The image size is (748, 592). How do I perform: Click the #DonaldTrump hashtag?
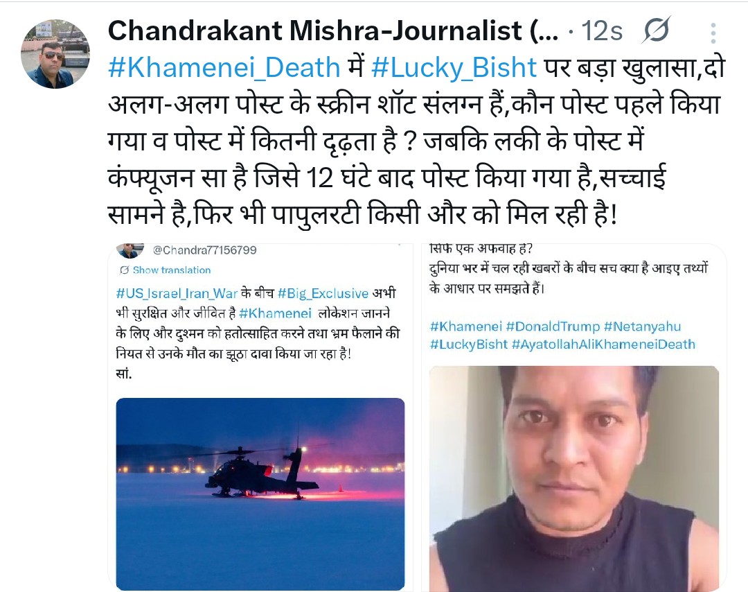click(553, 327)
